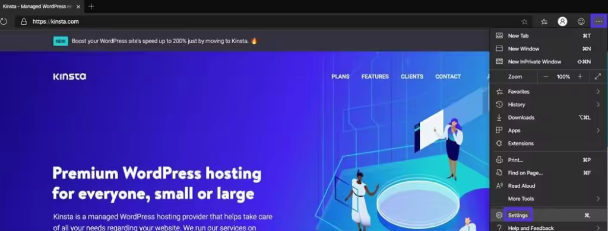Viewport: 608px width, 231px height.
Task: Add this page to favorites with the star icon
Action: click(525, 22)
